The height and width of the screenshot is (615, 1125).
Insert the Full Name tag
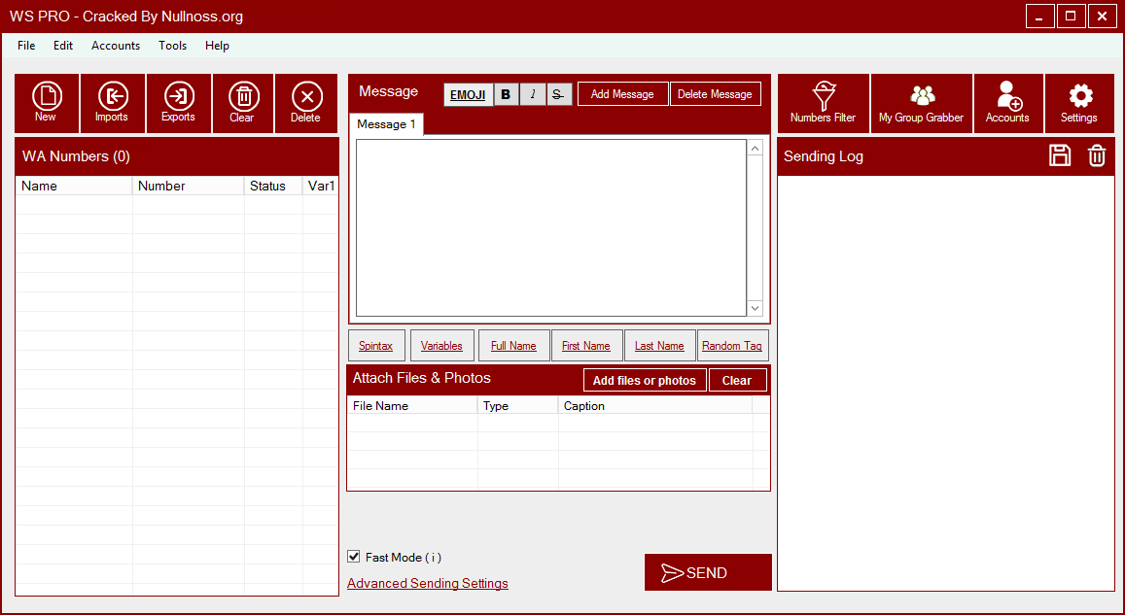[x=513, y=346]
